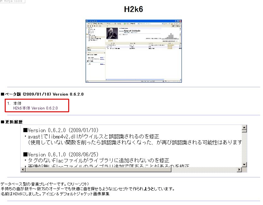Image resolution: width=263 pixels, height=205 pixels.
Task: Click the '更新履歴' section heading
Action: click(x=12, y=122)
